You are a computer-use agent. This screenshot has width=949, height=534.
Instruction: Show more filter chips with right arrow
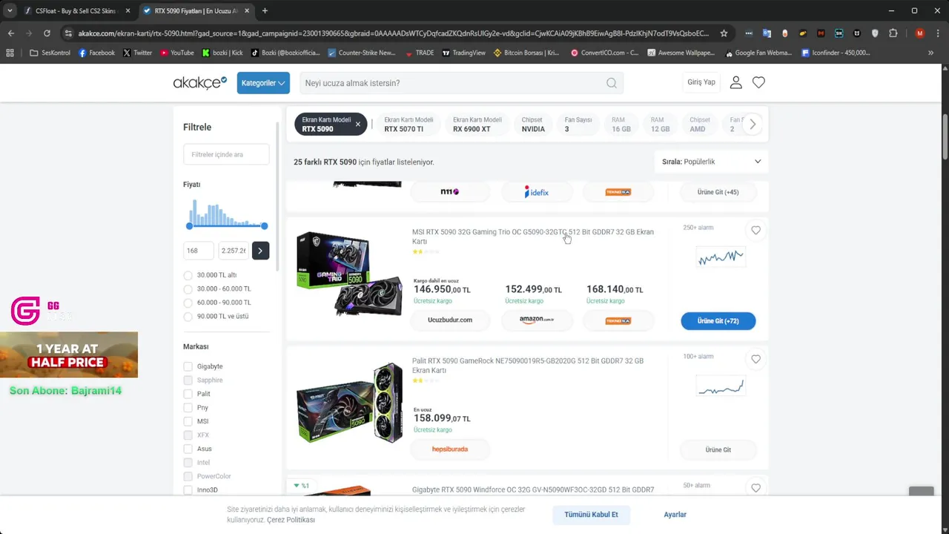(752, 125)
